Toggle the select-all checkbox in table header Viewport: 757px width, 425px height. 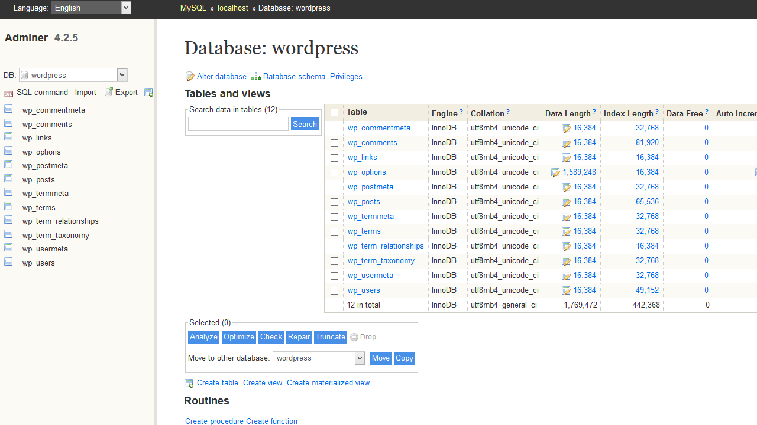pyautogui.click(x=334, y=112)
